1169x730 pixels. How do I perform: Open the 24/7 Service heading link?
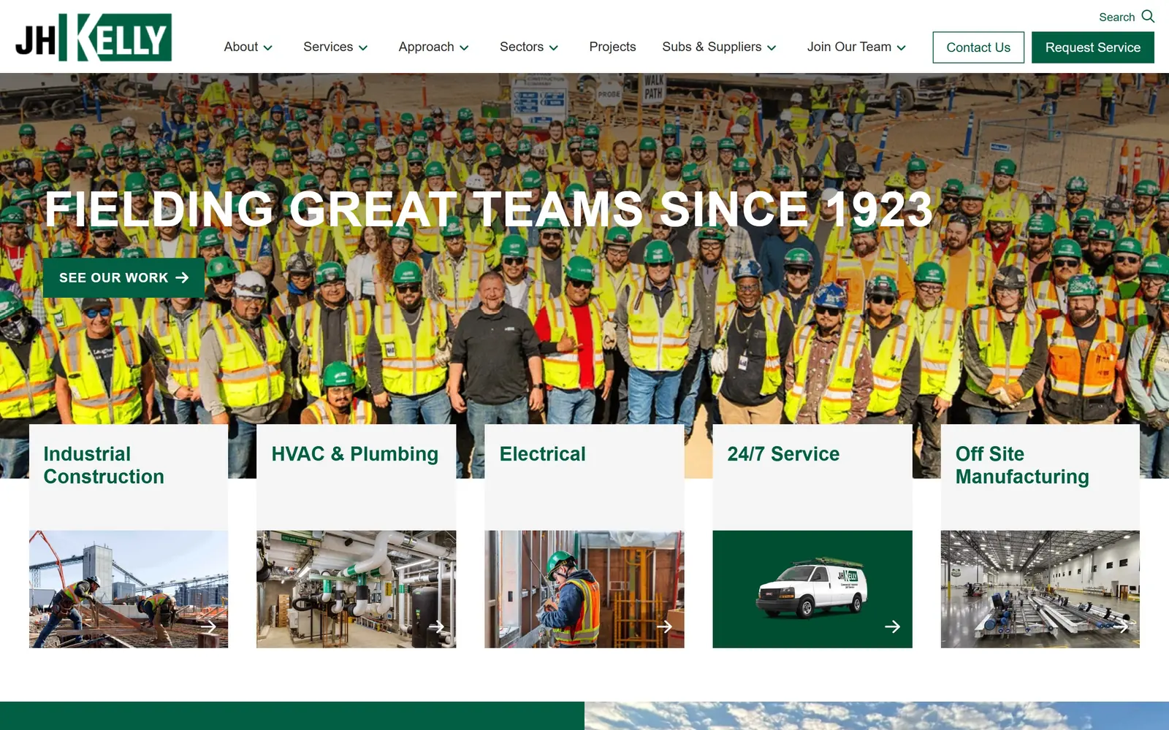783,454
